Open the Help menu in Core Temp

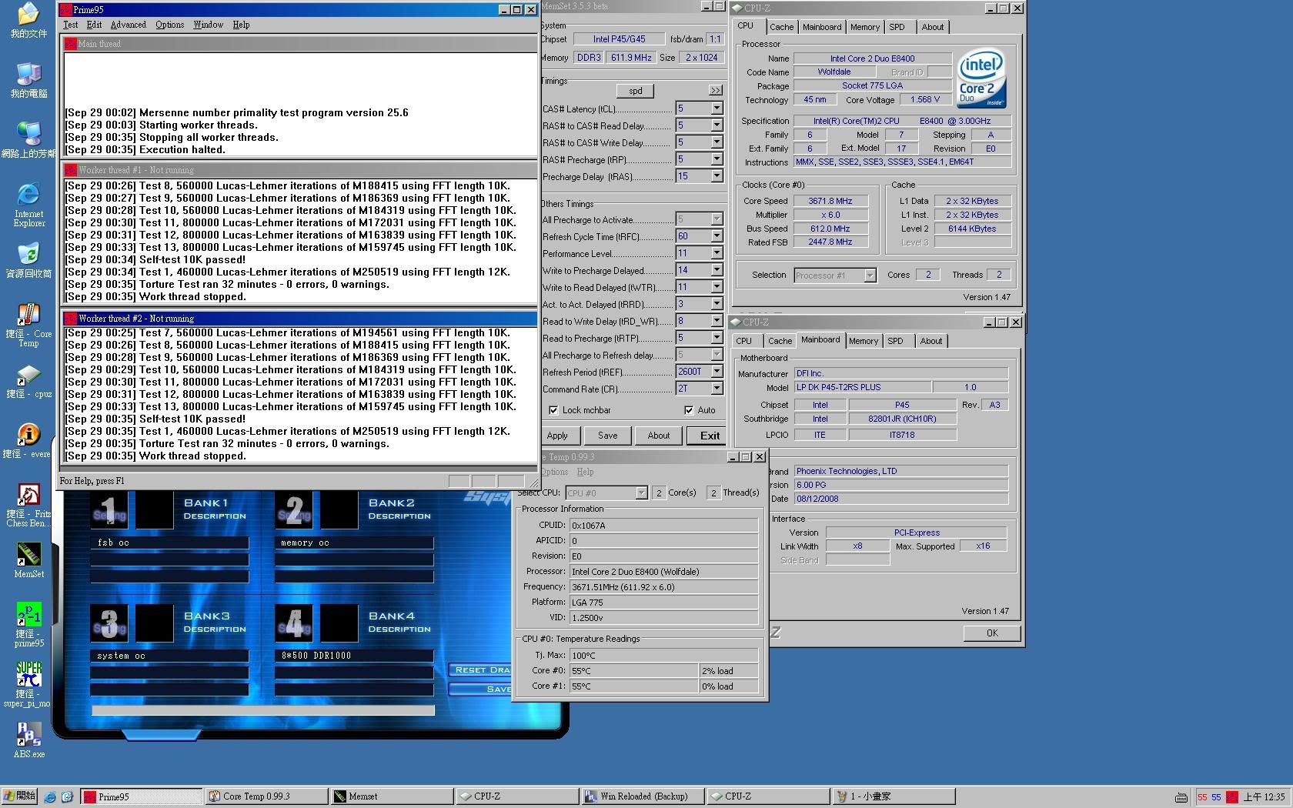point(585,472)
